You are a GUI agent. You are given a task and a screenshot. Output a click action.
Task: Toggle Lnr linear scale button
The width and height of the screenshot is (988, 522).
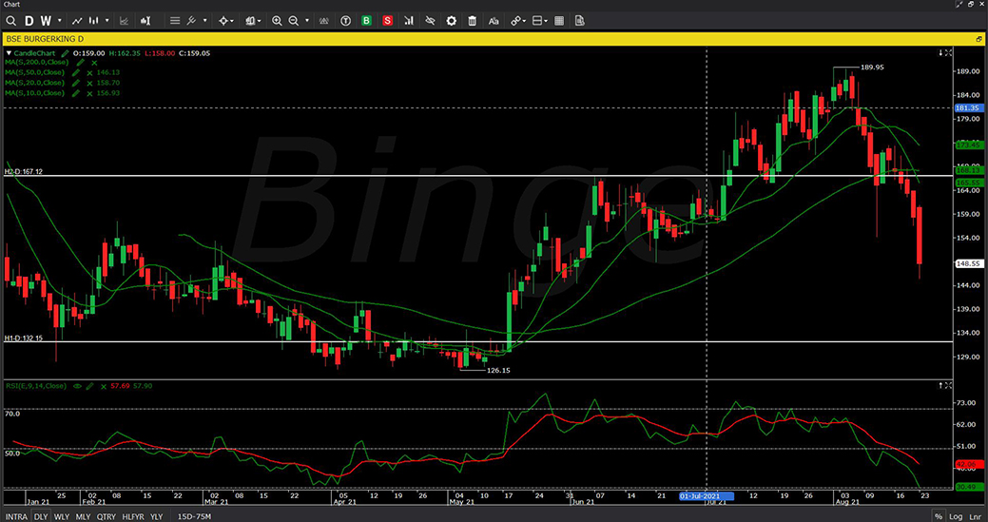(x=975, y=517)
